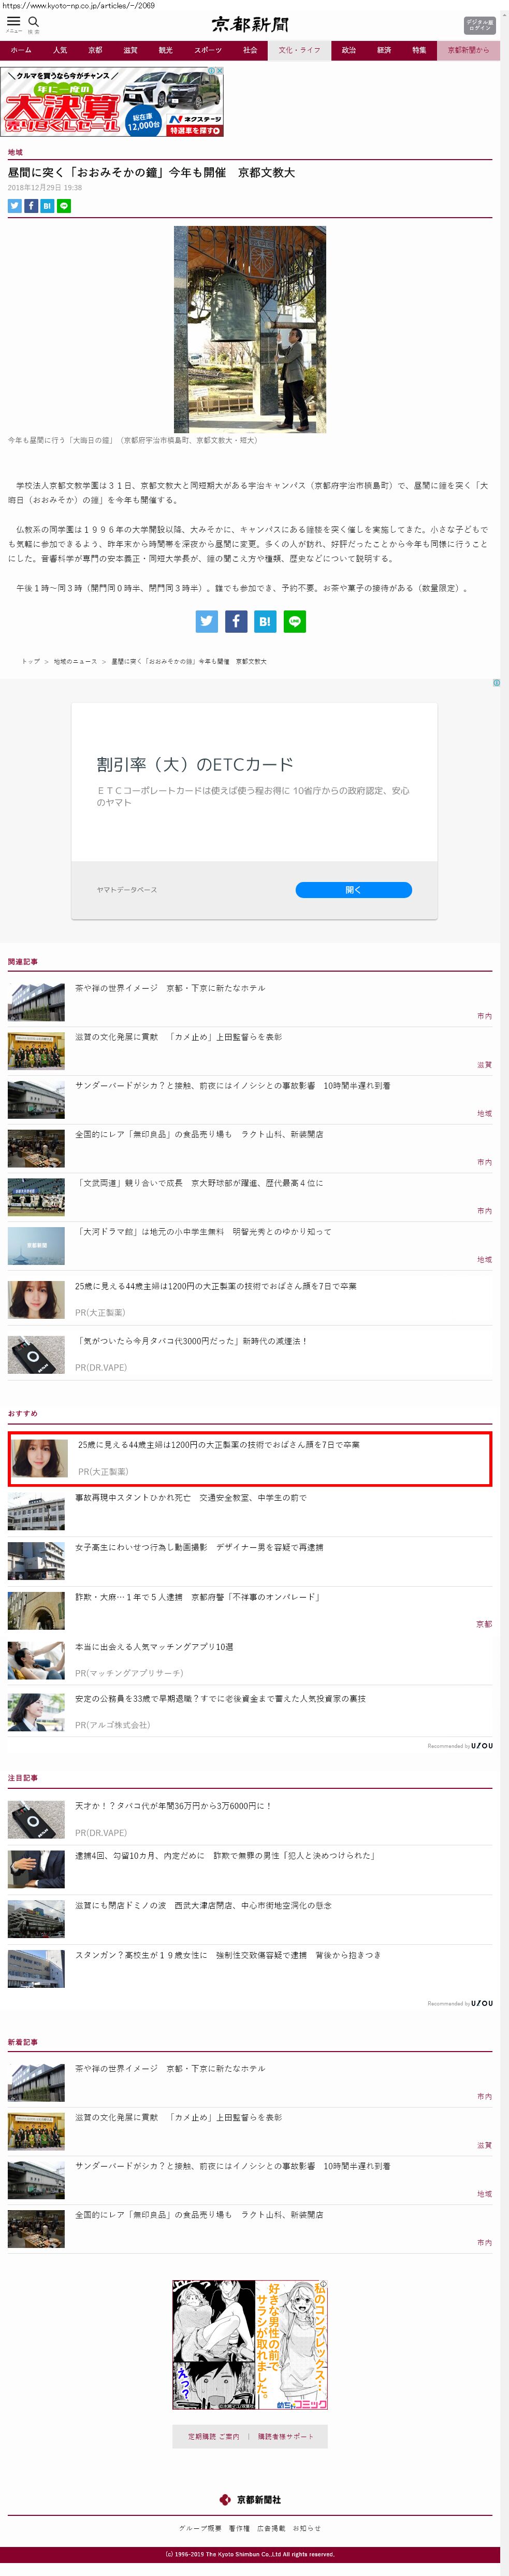Image resolution: width=509 pixels, height=2576 pixels.
Task: Open the 定期購読ご案内 link
Action: coord(213,2437)
